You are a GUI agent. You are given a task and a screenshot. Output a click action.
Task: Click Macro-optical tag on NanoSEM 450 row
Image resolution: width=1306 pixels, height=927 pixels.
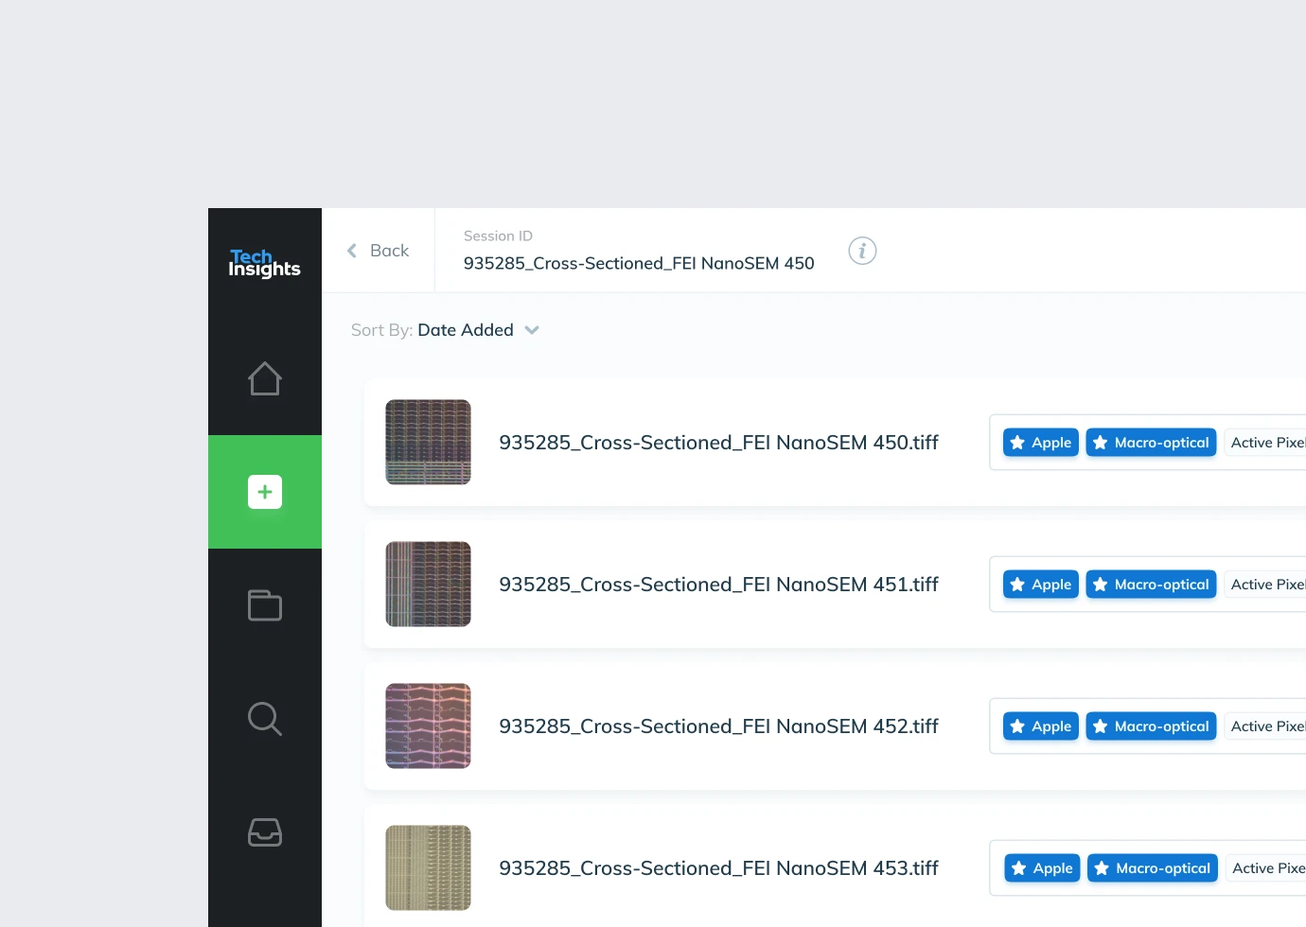1151,443
